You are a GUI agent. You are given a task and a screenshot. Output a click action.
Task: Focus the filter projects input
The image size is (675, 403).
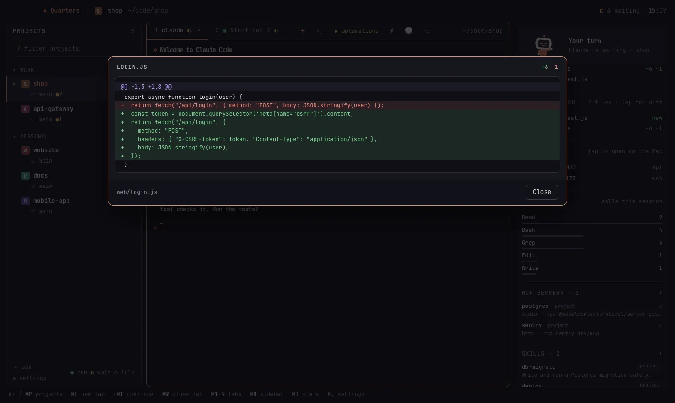[x=74, y=48]
